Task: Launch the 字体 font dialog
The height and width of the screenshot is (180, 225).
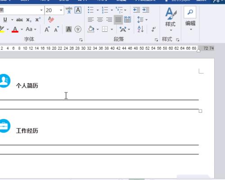Action: click(x=81, y=40)
